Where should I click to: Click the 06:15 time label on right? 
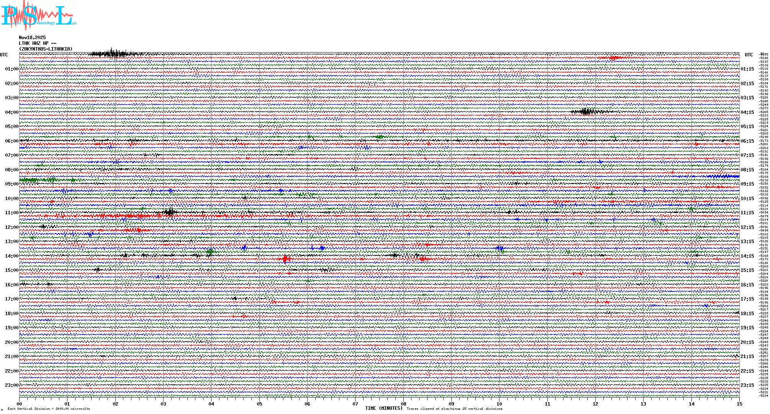(747, 141)
